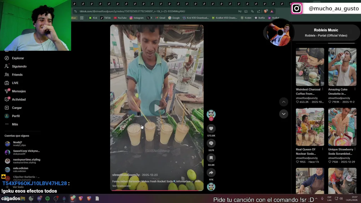Open 'Amazing Coke Omelette' video thumbnail

[342, 67]
